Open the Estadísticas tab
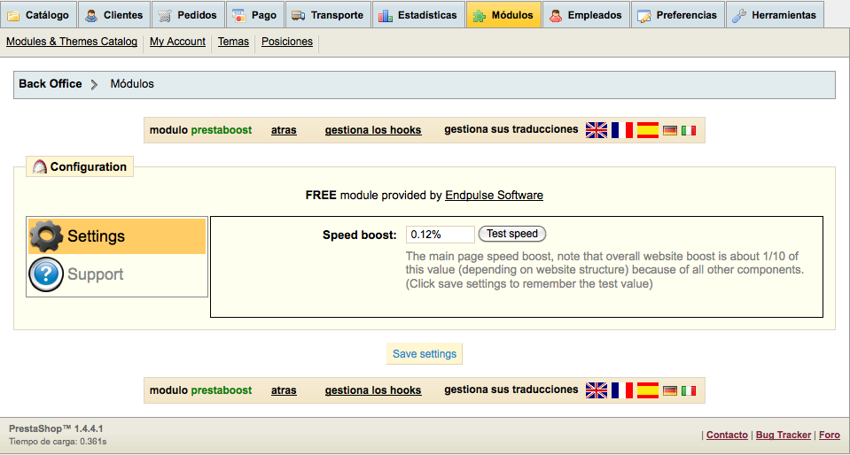 418,15
